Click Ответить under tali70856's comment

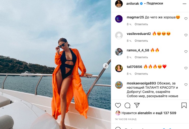141,74
